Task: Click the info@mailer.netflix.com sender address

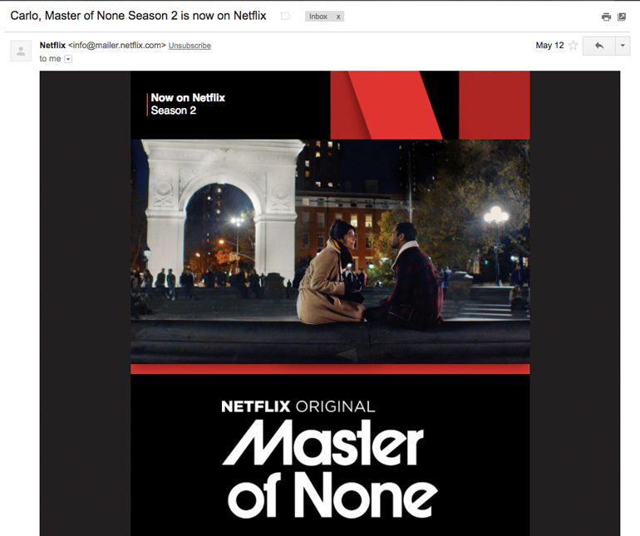Action: [117, 46]
